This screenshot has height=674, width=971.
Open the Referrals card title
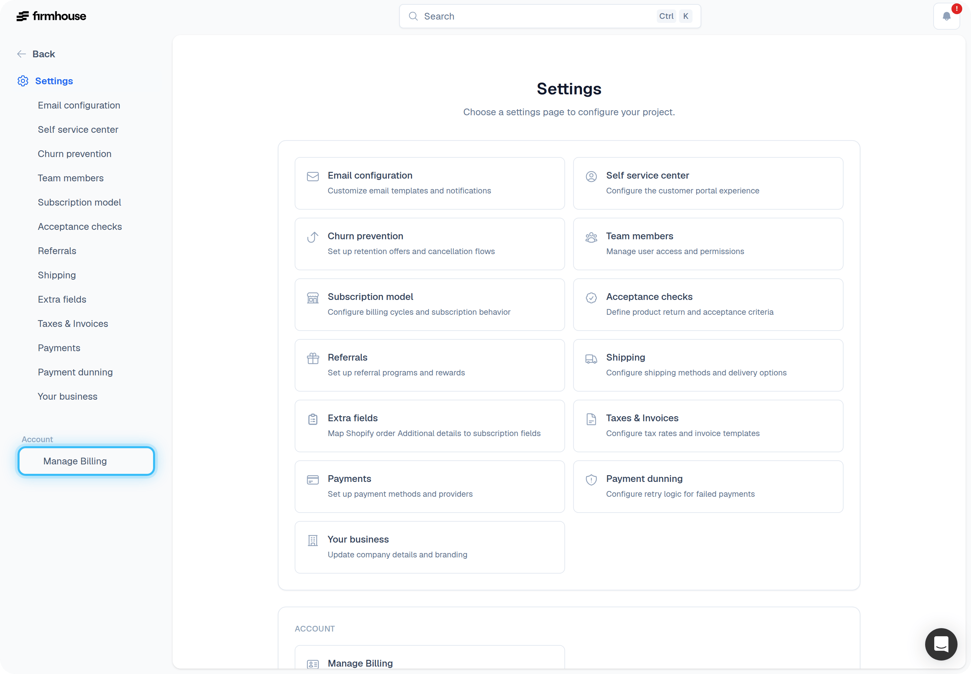click(x=347, y=357)
